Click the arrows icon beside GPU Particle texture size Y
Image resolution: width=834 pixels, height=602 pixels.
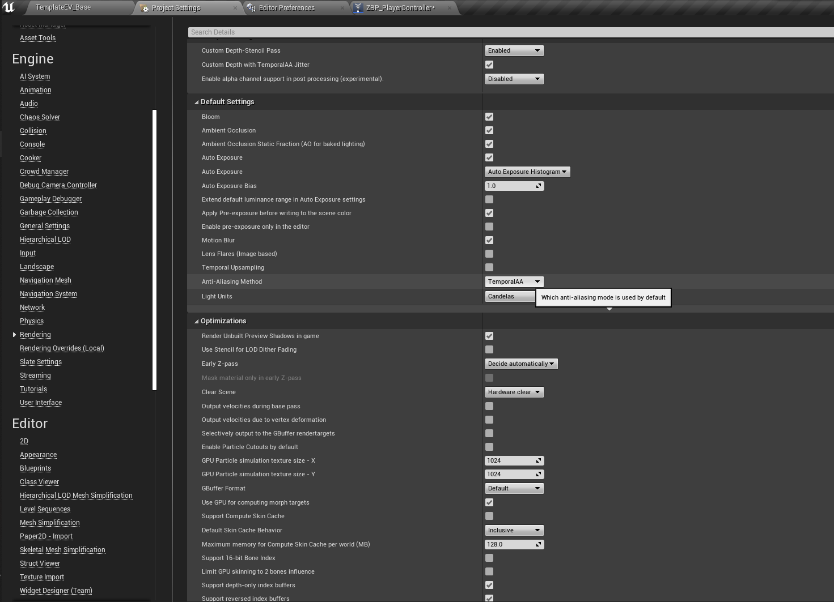[538, 474]
